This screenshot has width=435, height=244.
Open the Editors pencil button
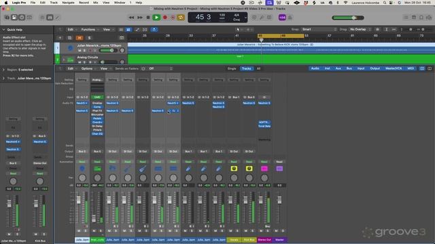coord(57,18)
